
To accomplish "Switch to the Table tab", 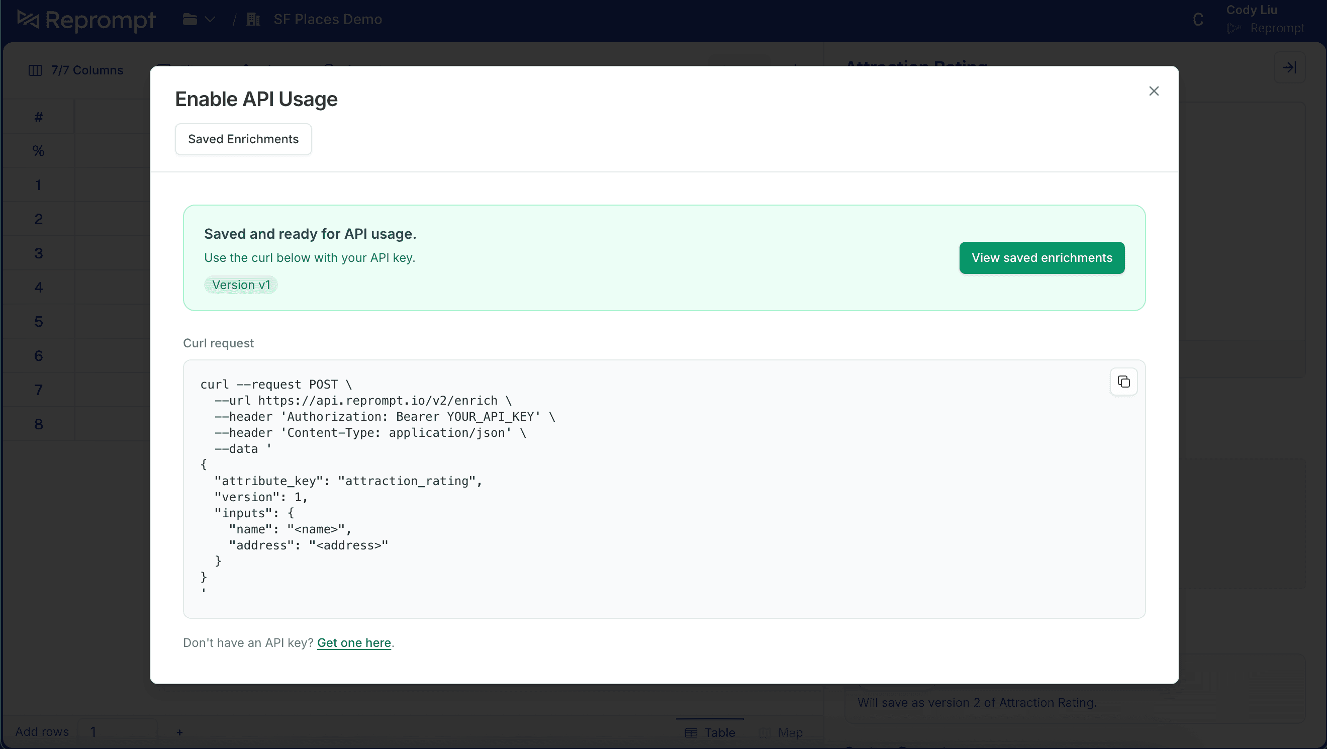I will (x=709, y=732).
